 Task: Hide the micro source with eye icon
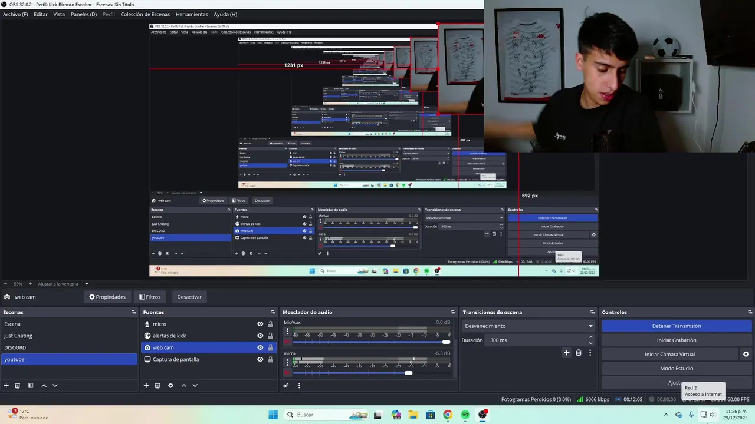tap(260, 324)
